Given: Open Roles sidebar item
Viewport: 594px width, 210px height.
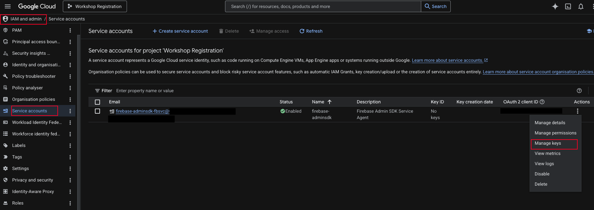Looking at the screenshot, I should tap(18, 203).
